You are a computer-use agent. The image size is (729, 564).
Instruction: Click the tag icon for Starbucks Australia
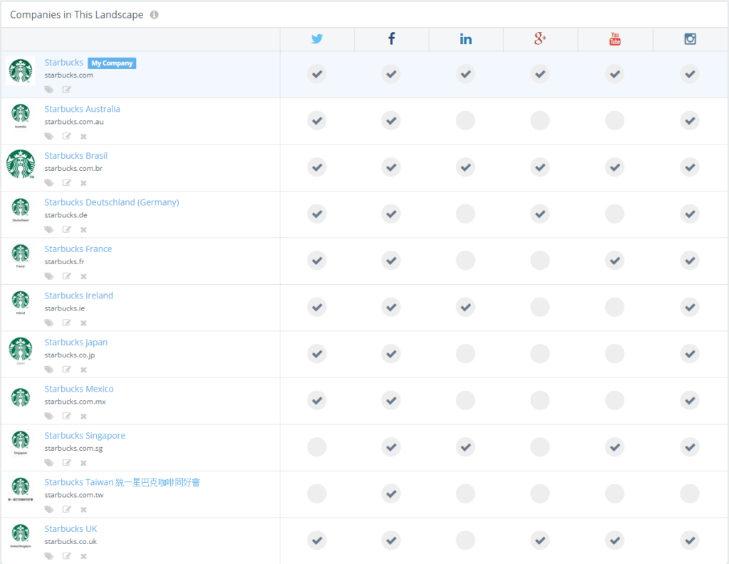pyautogui.click(x=49, y=136)
